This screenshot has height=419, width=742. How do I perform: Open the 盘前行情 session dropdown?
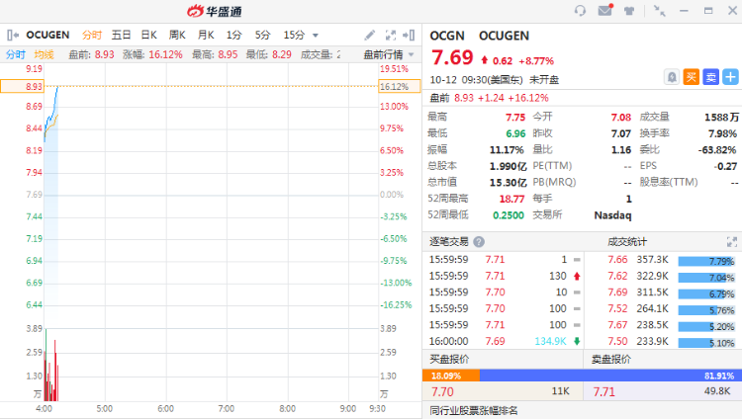(x=389, y=54)
